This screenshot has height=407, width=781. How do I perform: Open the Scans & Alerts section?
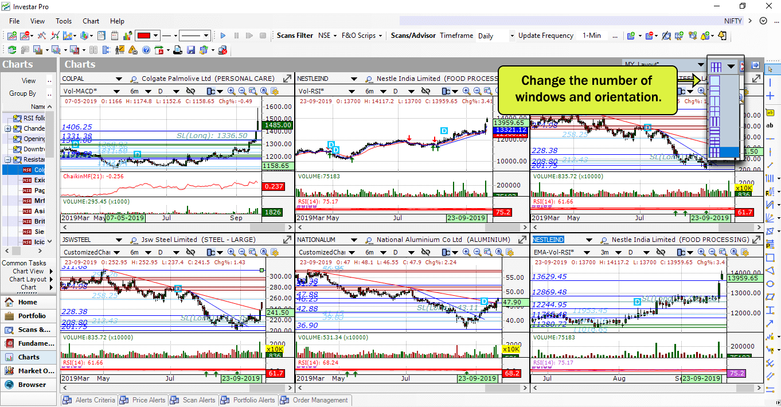(x=29, y=330)
